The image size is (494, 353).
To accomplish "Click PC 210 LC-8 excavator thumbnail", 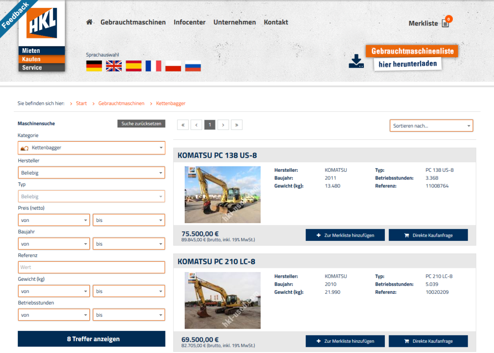I will point(223,300).
